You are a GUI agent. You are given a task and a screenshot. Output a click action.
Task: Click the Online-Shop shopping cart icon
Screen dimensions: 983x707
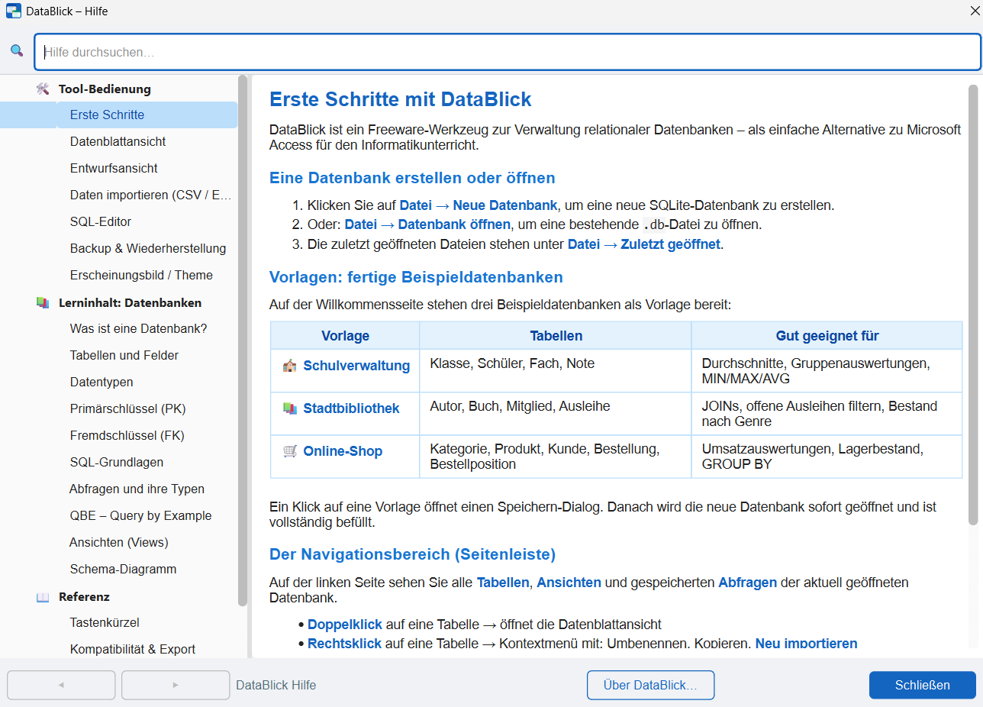(289, 451)
